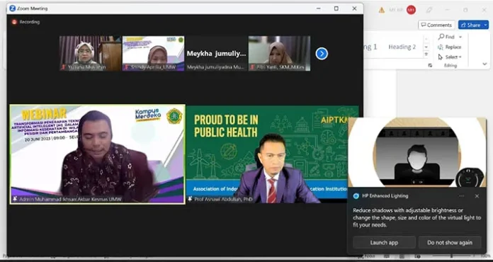Click the Recording label text in Zoom
The height and width of the screenshot is (262, 493).
pyautogui.click(x=30, y=22)
